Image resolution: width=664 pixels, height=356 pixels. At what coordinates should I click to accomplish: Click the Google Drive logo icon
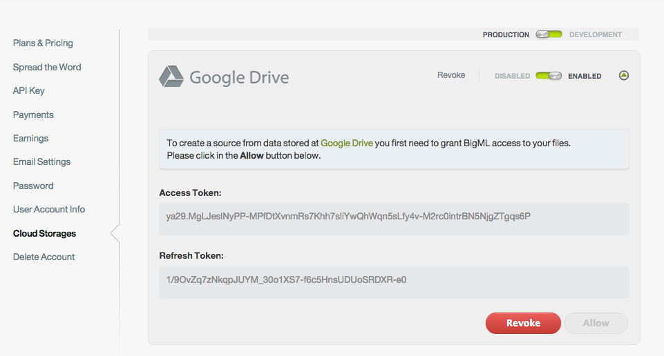click(171, 77)
